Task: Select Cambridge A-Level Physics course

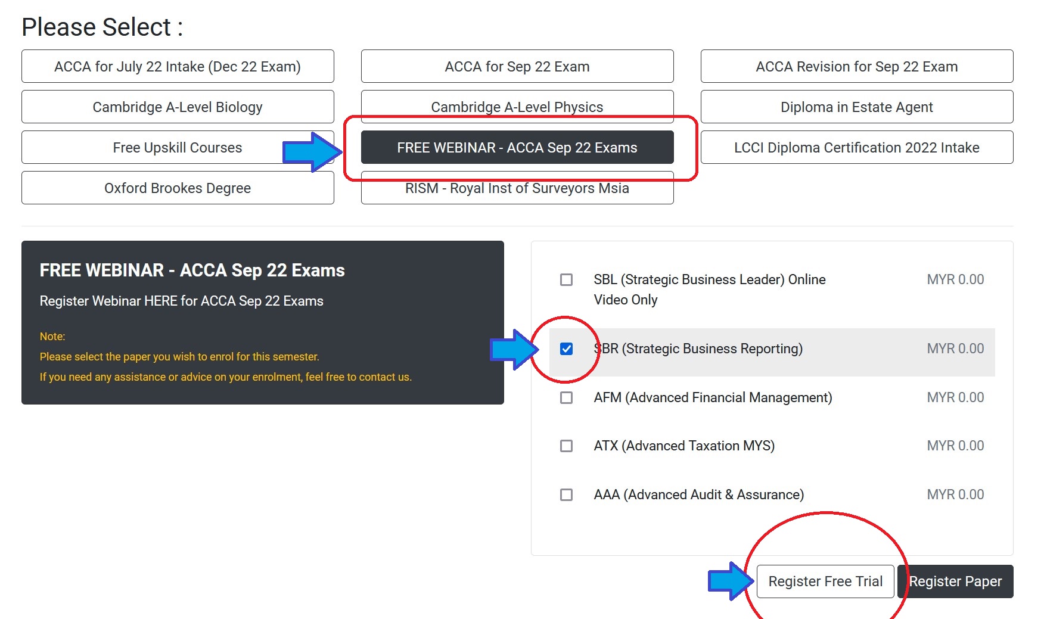Action: [517, 107]
